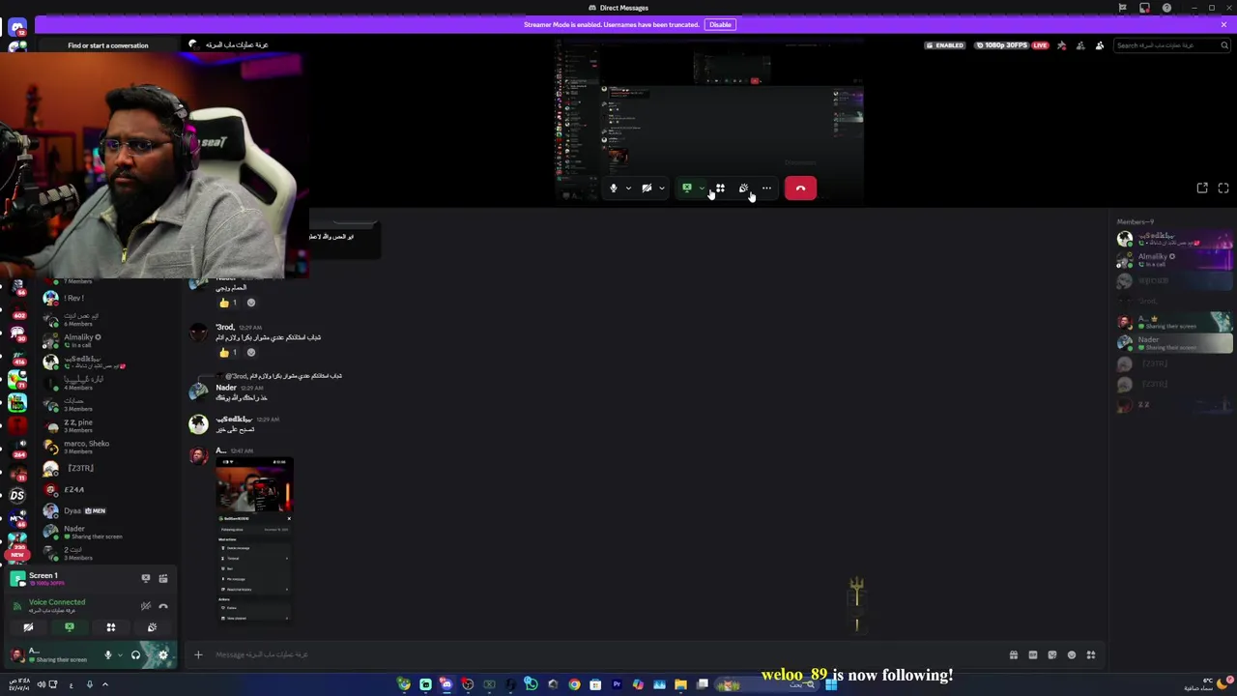
Task: Open camera options arrow in call bar
Action: point(662,188)
